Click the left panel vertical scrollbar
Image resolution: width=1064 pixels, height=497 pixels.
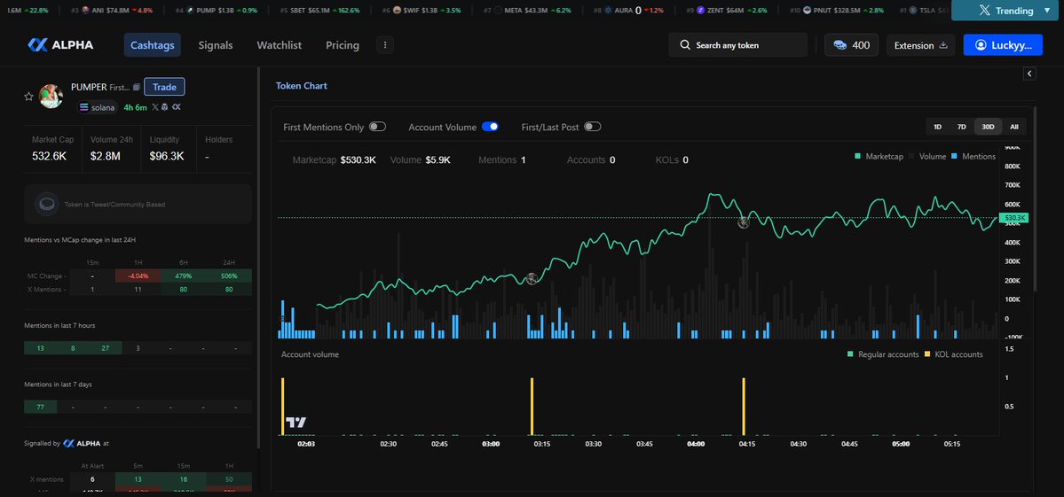258,257
